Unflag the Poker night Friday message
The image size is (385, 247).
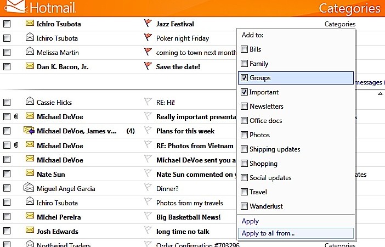click(x=147, y=38)
